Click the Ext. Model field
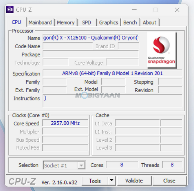 pyautogui.click(x=113, y=90)
